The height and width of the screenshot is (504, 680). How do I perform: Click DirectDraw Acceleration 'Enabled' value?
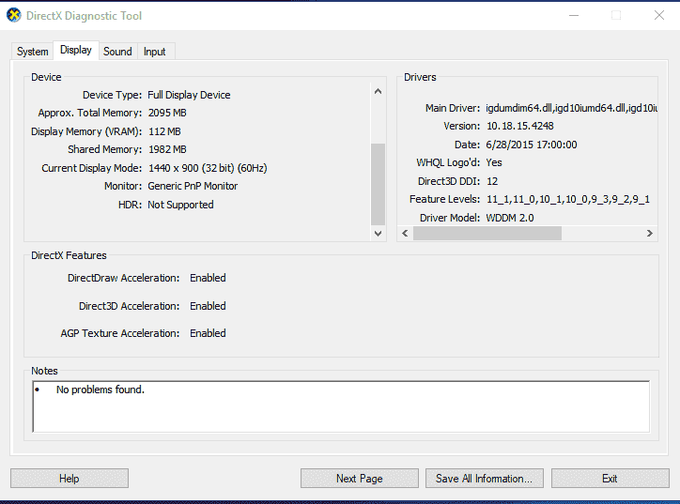click(208, 278)
